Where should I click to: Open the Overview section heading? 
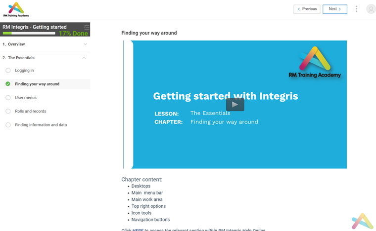[x=16, y=44]
